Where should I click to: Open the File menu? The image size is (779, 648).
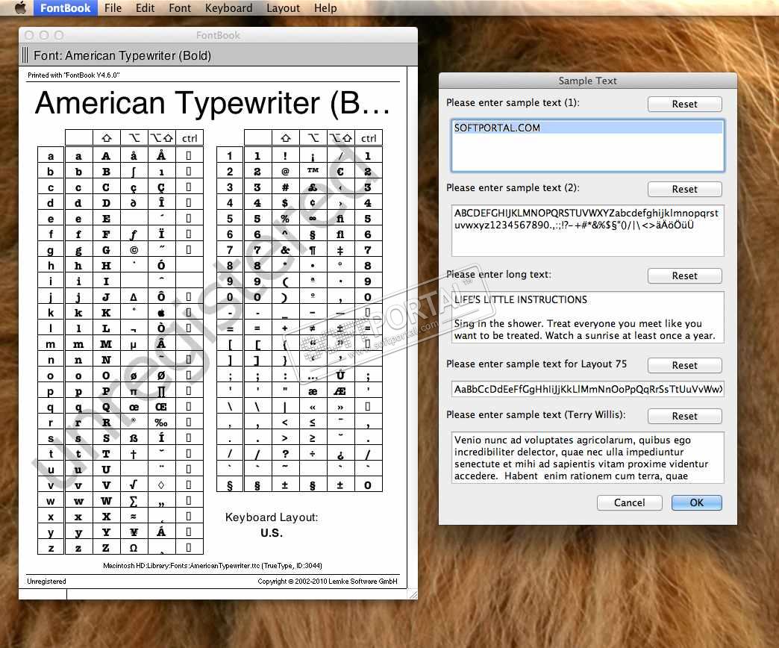113,8
